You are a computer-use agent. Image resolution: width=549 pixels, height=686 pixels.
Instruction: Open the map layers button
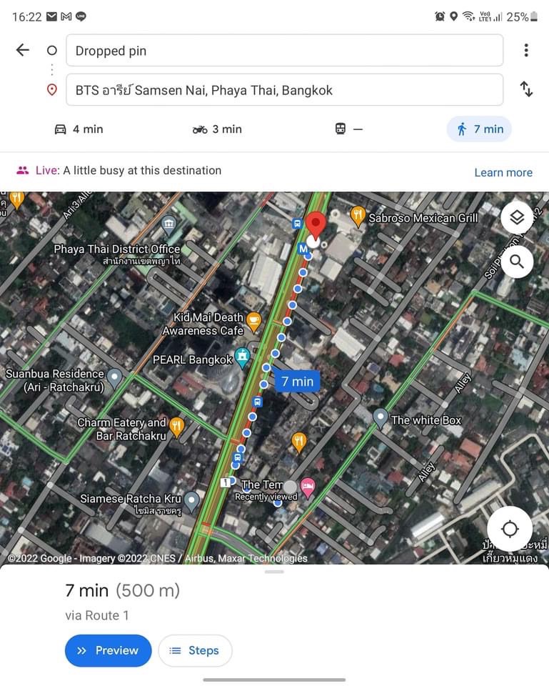(x=517, y=217)
